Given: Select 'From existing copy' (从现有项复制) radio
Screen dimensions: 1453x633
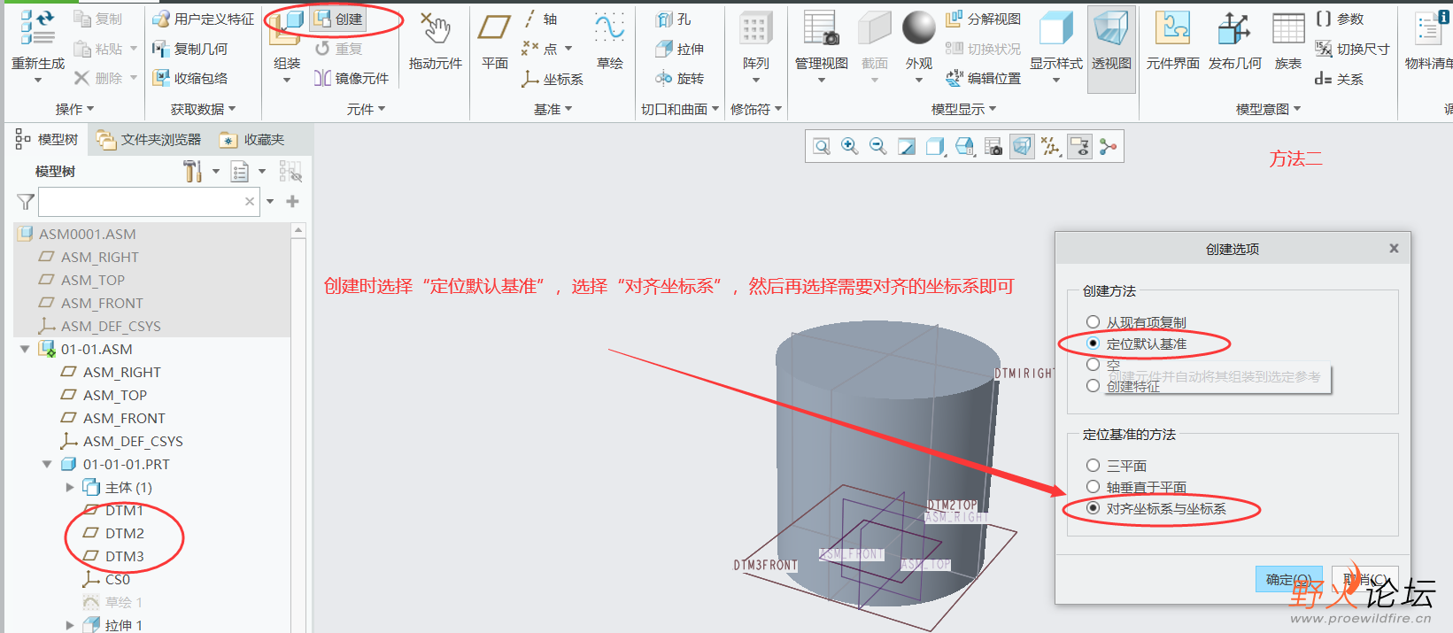Looking at the screenshot, I should pyautogui.click(x=1093, y=322).
